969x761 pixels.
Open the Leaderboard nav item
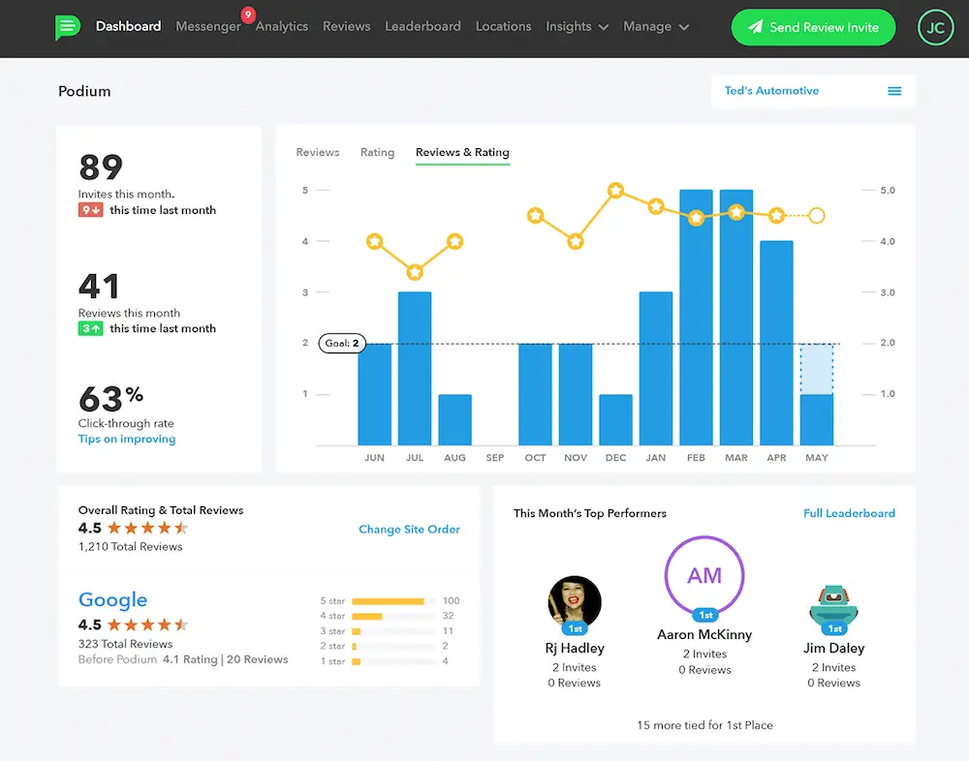[x=422, y=26]
